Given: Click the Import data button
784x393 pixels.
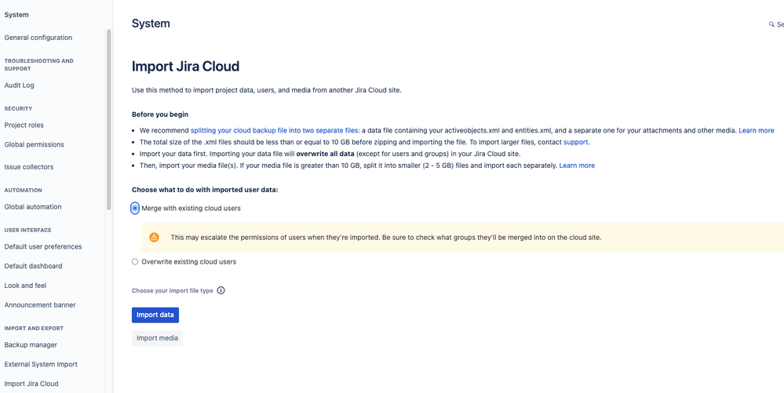Looking at the screenshot, I should coord(155,315).
